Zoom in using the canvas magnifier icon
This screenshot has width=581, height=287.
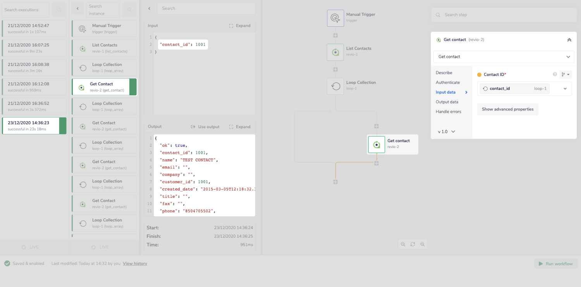point(423,244)
